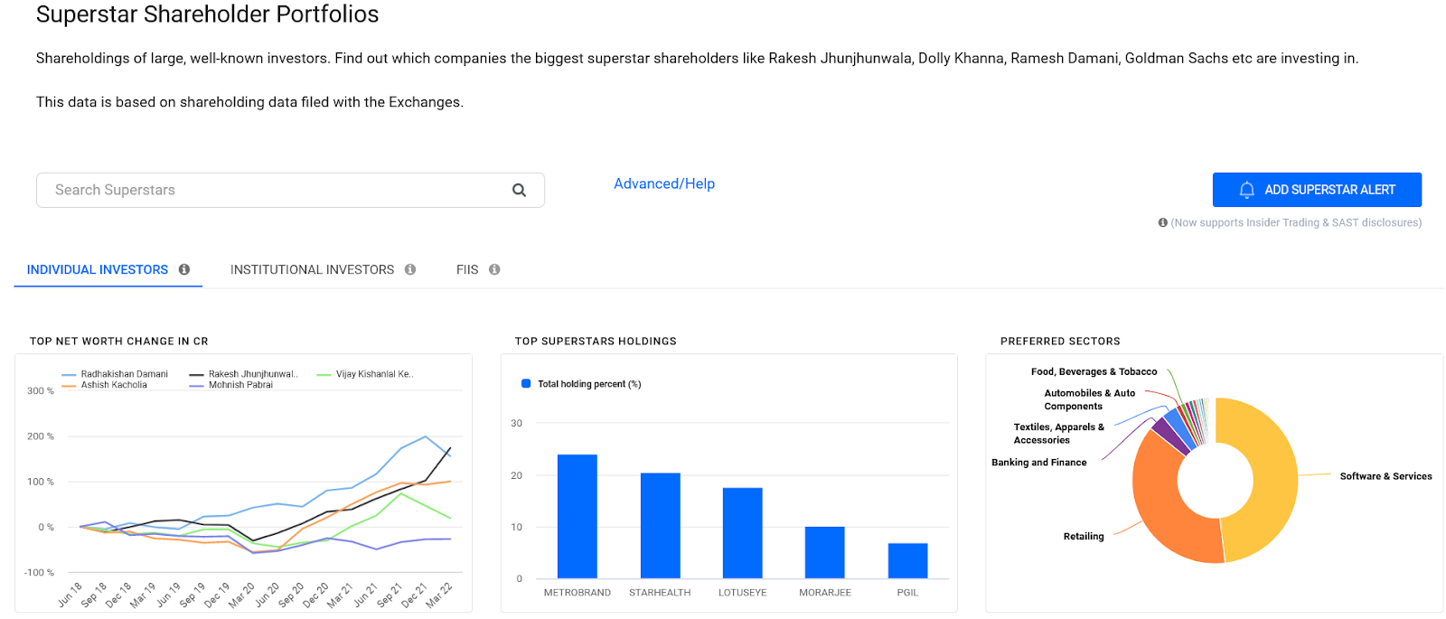Viewport: 1446px width, 619px height.
Task: Click info icon beside FIIs
Action: tap(494, 269)
